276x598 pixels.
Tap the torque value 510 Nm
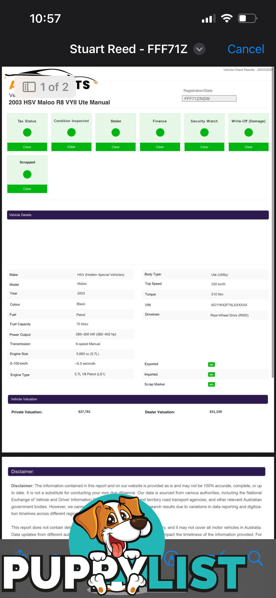pyautogui.click(x=217, y=294)
